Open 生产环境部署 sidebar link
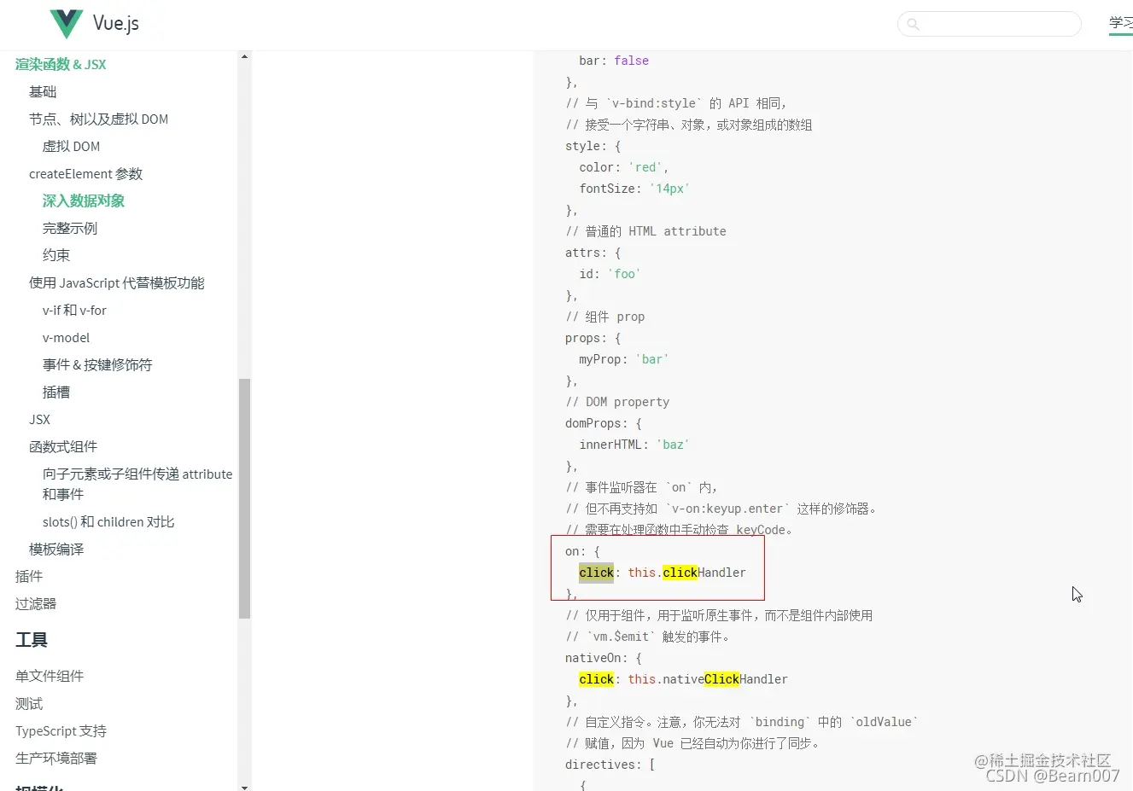 (x=56, y=758)
